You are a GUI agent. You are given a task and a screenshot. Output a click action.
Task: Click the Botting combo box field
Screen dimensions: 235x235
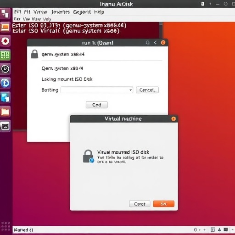(97, 90)
